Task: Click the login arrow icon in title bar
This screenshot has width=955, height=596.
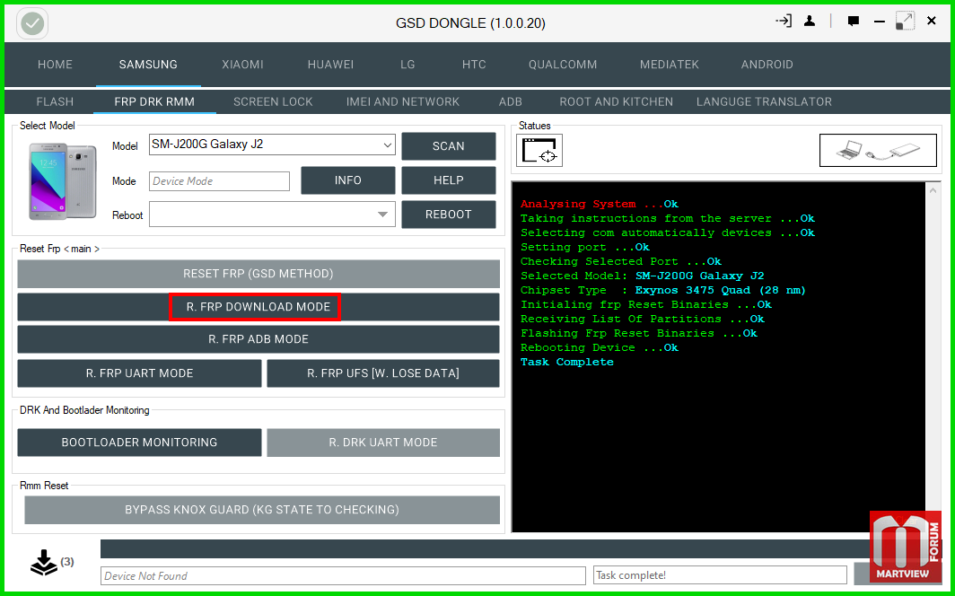Action: coord(784,22)
